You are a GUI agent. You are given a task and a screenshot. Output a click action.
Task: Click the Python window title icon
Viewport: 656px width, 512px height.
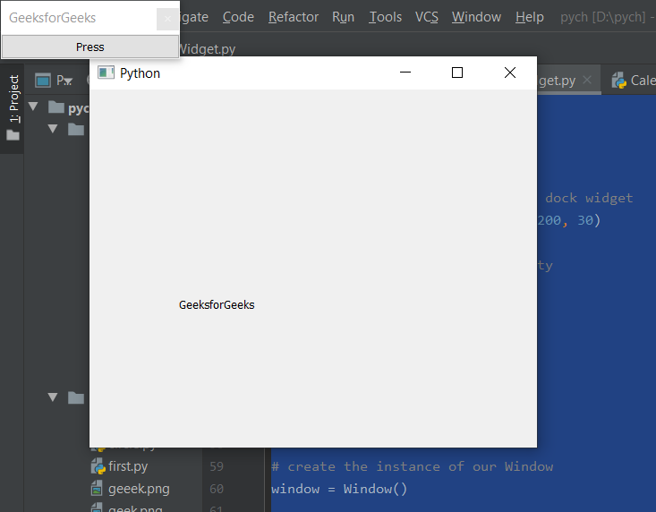tap(106, 73)
